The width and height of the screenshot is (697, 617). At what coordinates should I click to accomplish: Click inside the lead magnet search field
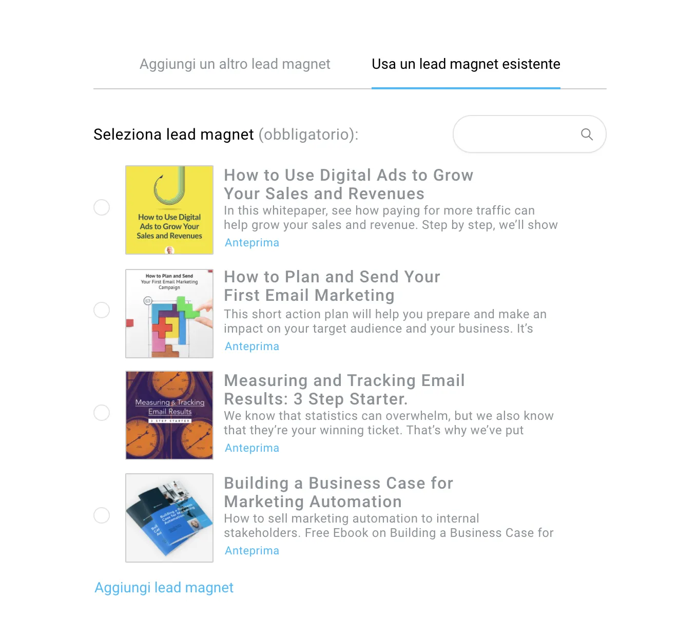pyautogui.click(x=530, y=134)
